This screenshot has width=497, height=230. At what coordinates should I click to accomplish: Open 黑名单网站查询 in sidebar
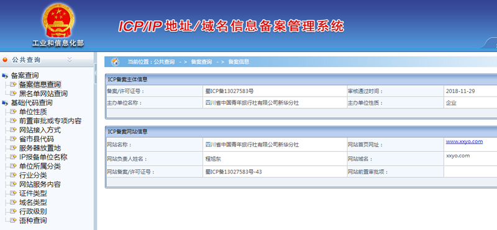click(x=43, y=94)
